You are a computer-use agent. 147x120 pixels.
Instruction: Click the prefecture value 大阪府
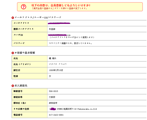(52, 97)
